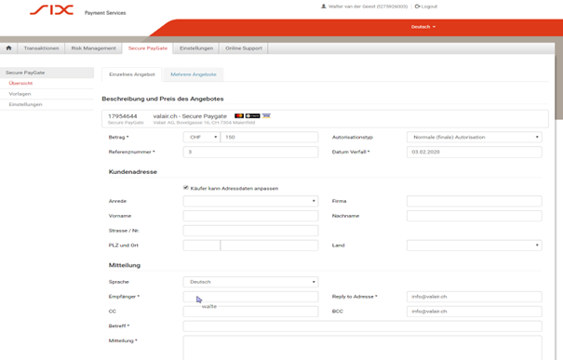Select the Secure PayGate tab
The image size is (563, 360).
pos(148,48)
